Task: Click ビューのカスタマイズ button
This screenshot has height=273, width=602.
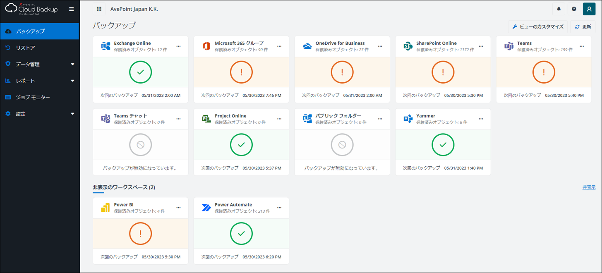Action: click(x=538, y=27)
